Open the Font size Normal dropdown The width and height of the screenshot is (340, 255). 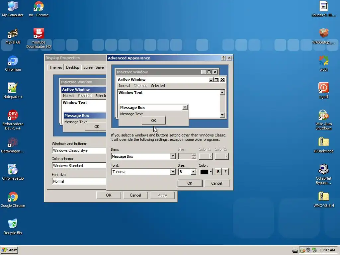[x=79, y=181]
